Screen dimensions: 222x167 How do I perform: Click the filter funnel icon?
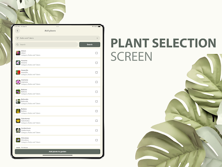click(x=17, y=38)
